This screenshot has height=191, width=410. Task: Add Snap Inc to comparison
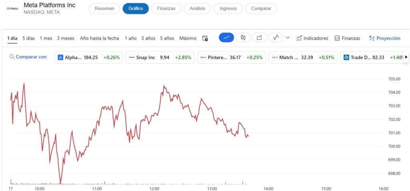click(160, 57)
